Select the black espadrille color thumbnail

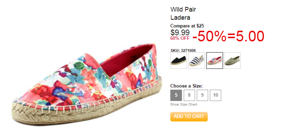coord(179,60)
